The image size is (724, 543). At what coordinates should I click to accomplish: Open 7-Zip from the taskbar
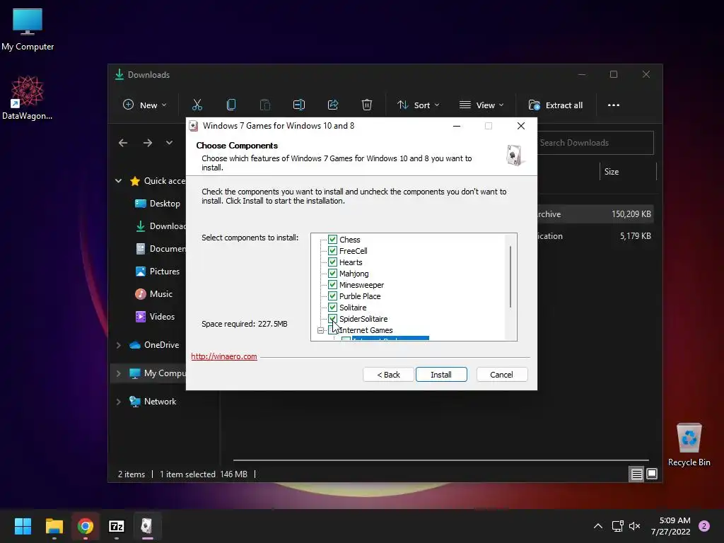click(x=117, y=526)
